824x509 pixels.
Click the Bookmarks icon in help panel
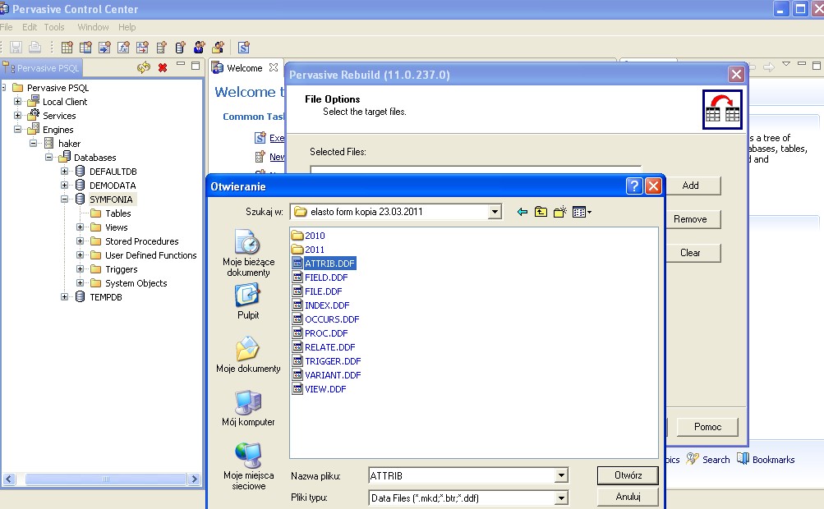(x=743, y=459)
